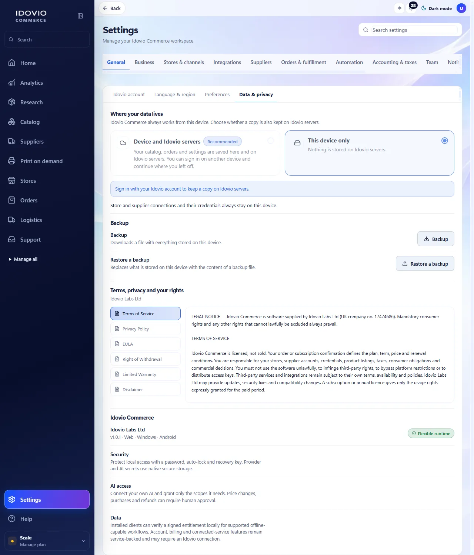This screenshot has height=555, width=474.
Task: Open Suppliers truck icon
Action: coord(12,141)
